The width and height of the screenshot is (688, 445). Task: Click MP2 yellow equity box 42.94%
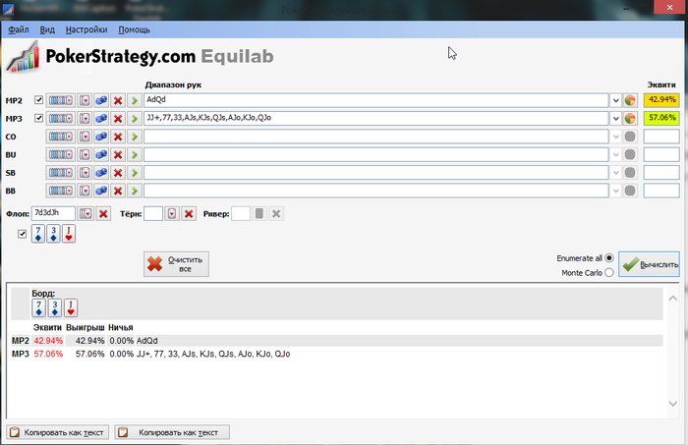click(x=661, y=100)
